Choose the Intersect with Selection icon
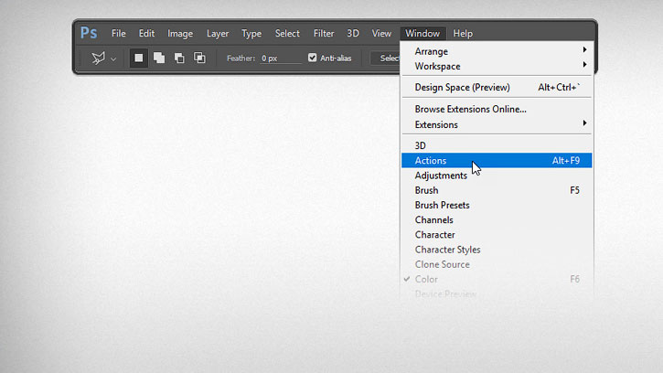663x373 pixels. 199,58
